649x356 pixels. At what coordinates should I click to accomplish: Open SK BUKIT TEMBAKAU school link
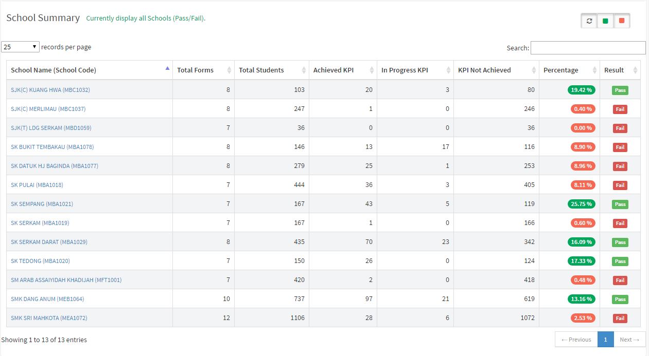(x=52, y=147)
